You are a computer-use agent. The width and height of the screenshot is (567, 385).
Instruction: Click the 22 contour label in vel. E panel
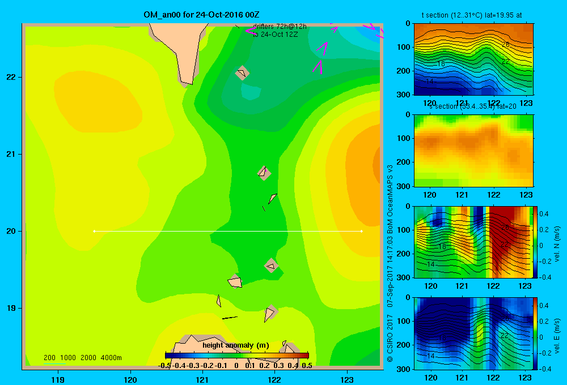tap(505, 336)
